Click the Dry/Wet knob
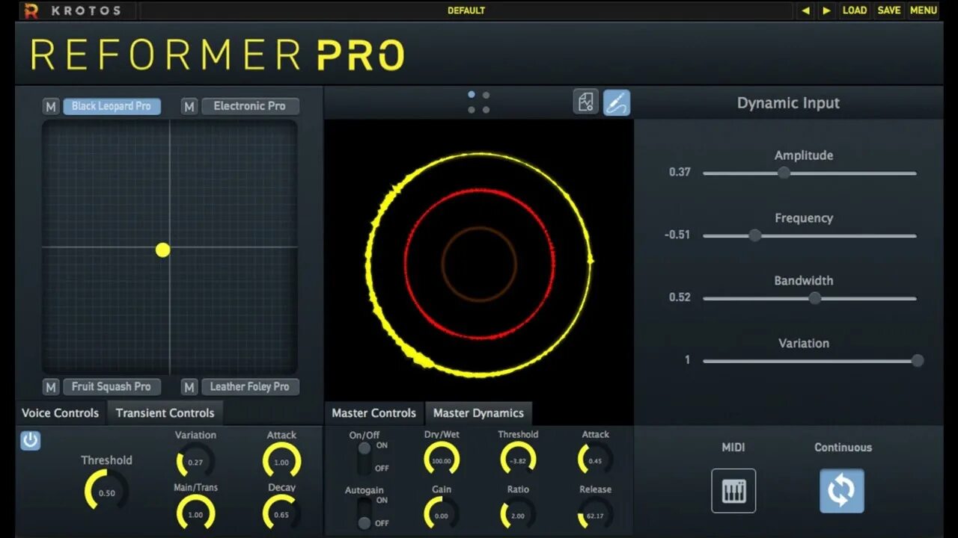 pos(442,460)
